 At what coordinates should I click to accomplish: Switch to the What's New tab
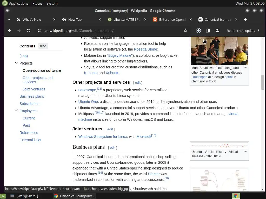click(32, 19)
